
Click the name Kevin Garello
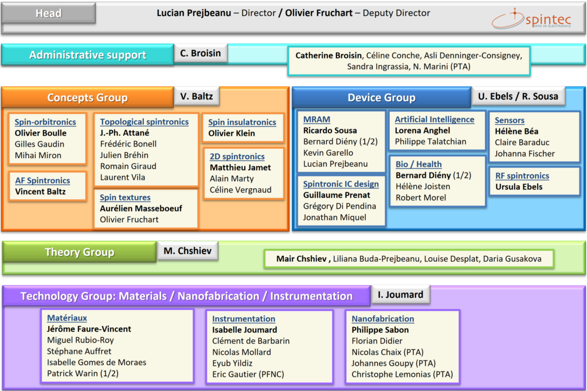328,153
